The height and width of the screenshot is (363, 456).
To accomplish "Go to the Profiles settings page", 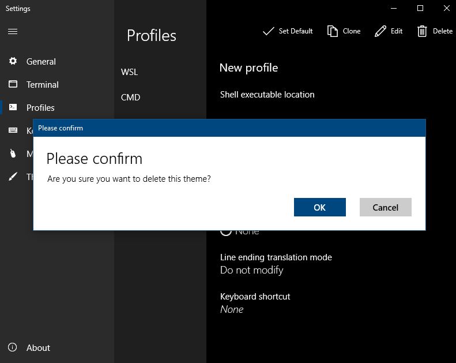I will 40,108.
